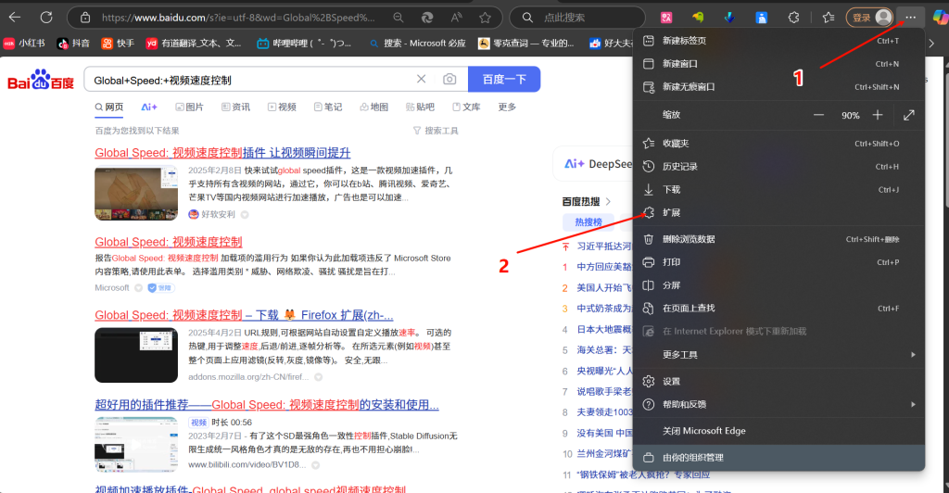The width and height of the screenshot is (949, 493).
Task: Open the 快手 bookmark
Action: point(118,43)
